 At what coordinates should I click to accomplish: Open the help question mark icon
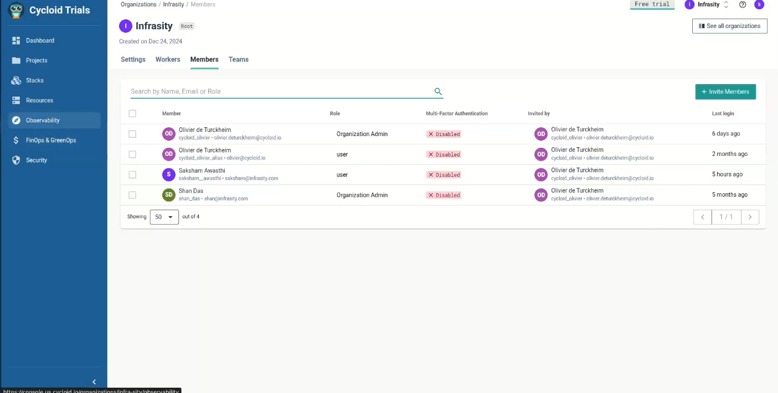pos(742,5)
